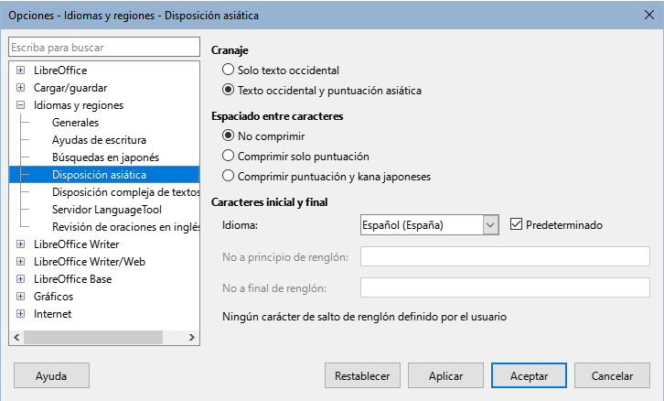664x401 pixels.
Task: Collapse the Idiomas y regiones node
Action: point(20,104)
